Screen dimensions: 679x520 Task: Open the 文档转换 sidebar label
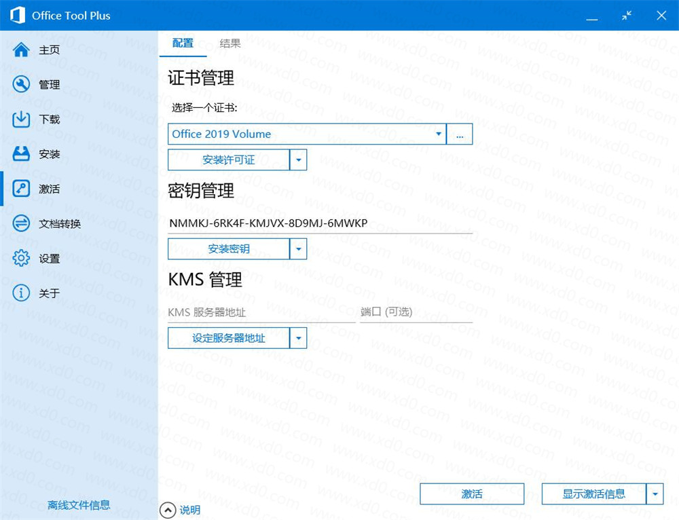60,224
